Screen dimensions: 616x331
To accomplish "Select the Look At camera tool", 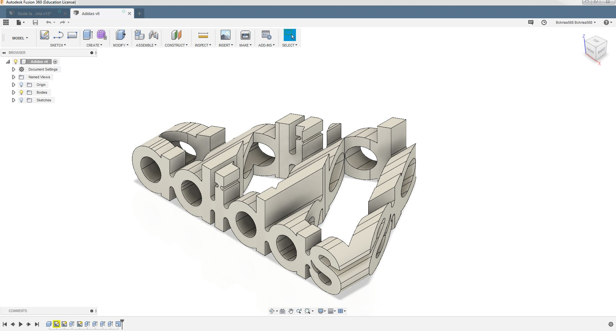I will (x=282, y=311).
